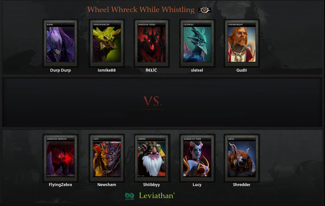This screenshot has width=325, height=206.
Task: Open the Leviathan' team name link
Action: [x=157, y=196]
